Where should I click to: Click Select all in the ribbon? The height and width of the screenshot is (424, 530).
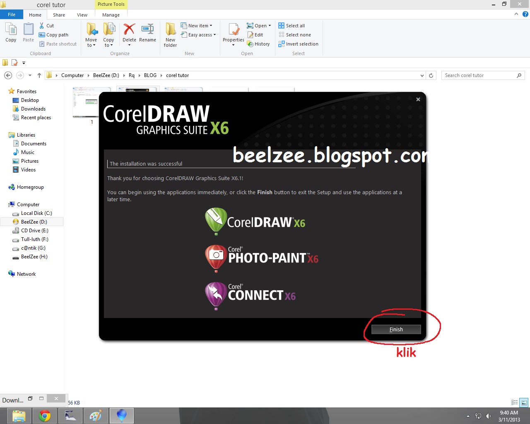click(291, 26)
